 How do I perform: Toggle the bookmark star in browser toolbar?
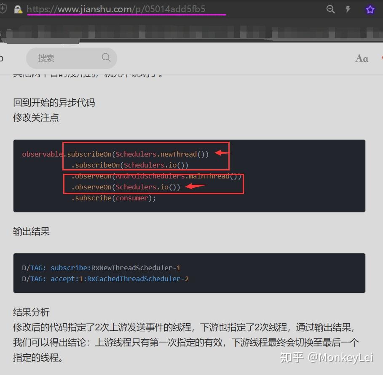tap(370, 9)
